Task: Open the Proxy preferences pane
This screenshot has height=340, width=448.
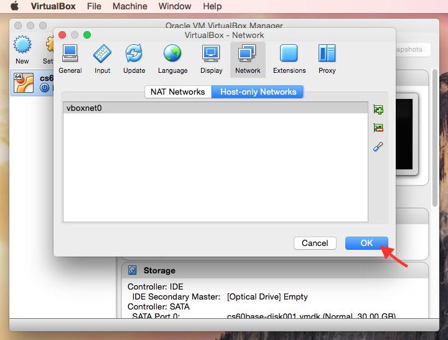Action: point(327,59)
